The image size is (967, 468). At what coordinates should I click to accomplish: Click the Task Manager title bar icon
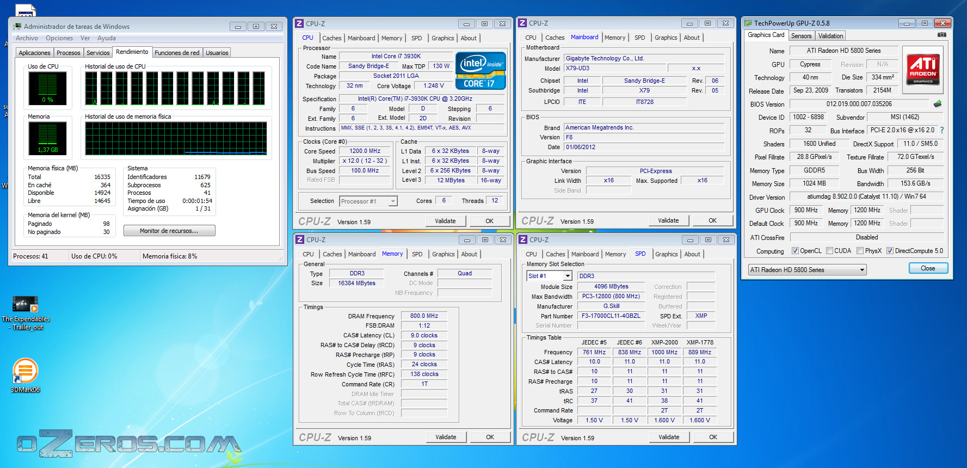tap(17, 26)
